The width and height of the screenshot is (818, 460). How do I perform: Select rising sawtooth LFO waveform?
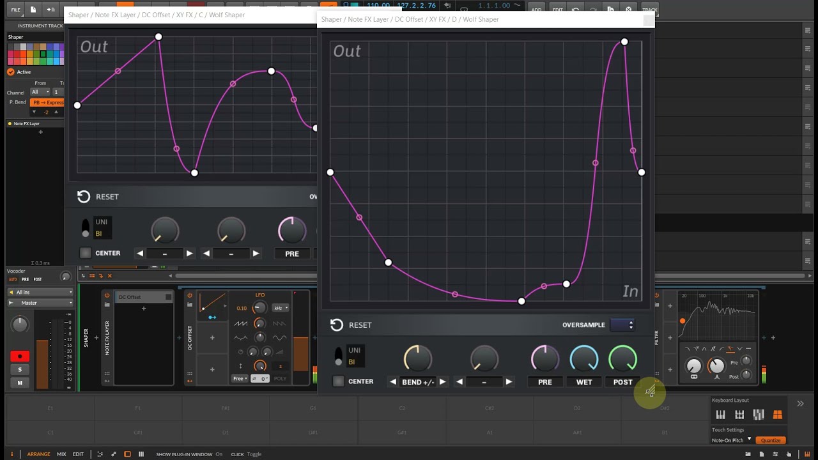pyautogui.click(x=241, y=323)
